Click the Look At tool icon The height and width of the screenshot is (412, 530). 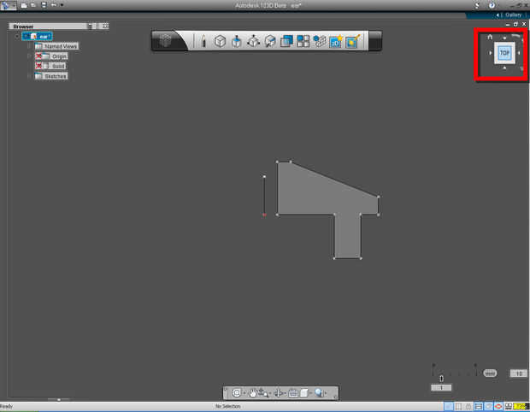293,392
